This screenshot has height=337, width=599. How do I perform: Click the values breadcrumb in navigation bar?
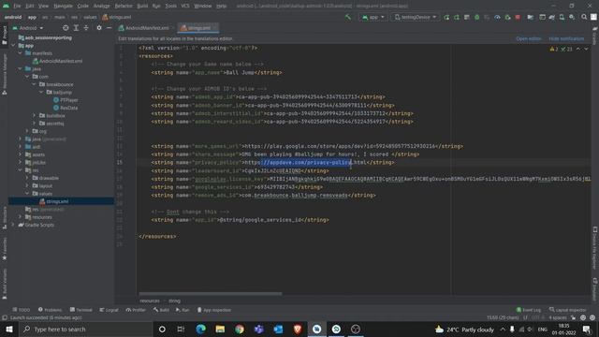point(90,17)
